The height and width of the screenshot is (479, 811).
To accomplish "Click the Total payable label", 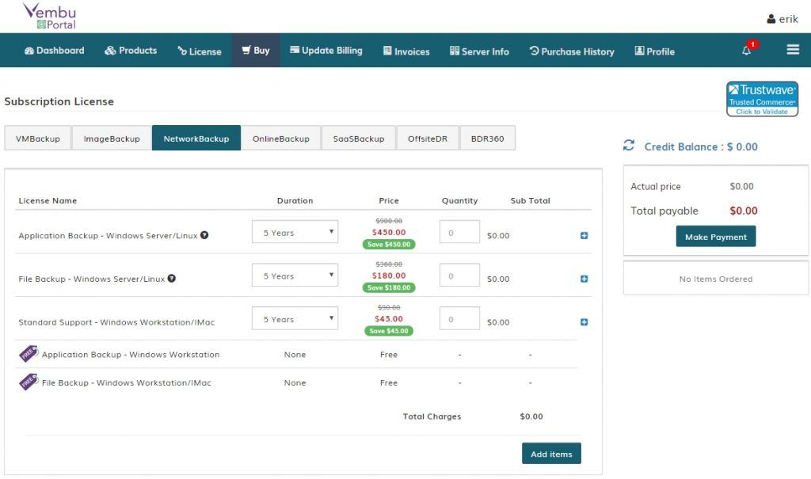I will (664, 211).
